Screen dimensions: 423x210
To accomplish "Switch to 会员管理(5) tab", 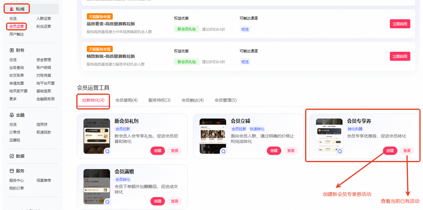I will pyautogui.click(x=226, y=100).
